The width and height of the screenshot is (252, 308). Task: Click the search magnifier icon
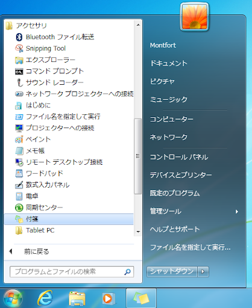127,272
